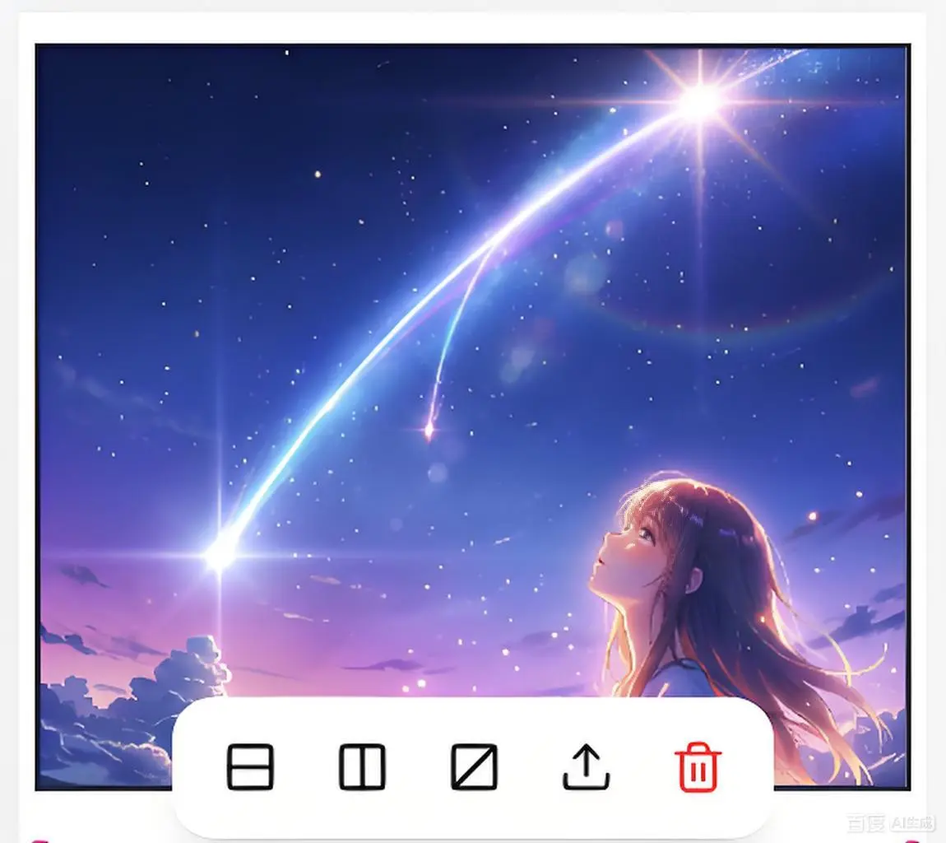Screen dimensions: 946x843
Task: Choose the diagonal split layout icon
Action: point(475,766)
